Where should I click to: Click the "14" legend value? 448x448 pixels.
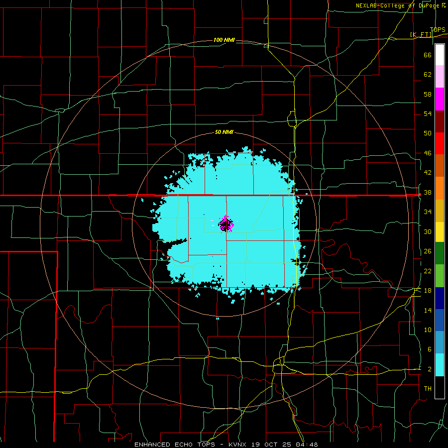tap(428, 310)
